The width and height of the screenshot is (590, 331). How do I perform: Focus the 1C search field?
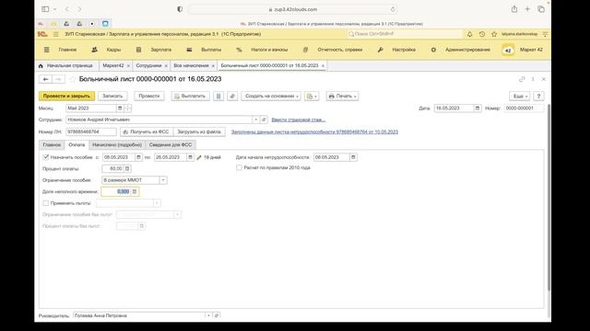[405, 34]
